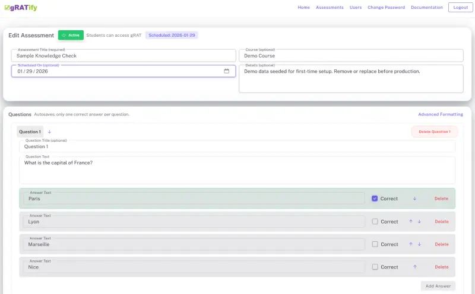Edit the Nice answer text field
The height and width of the screenshot is (294, 475).
[194, 267]
